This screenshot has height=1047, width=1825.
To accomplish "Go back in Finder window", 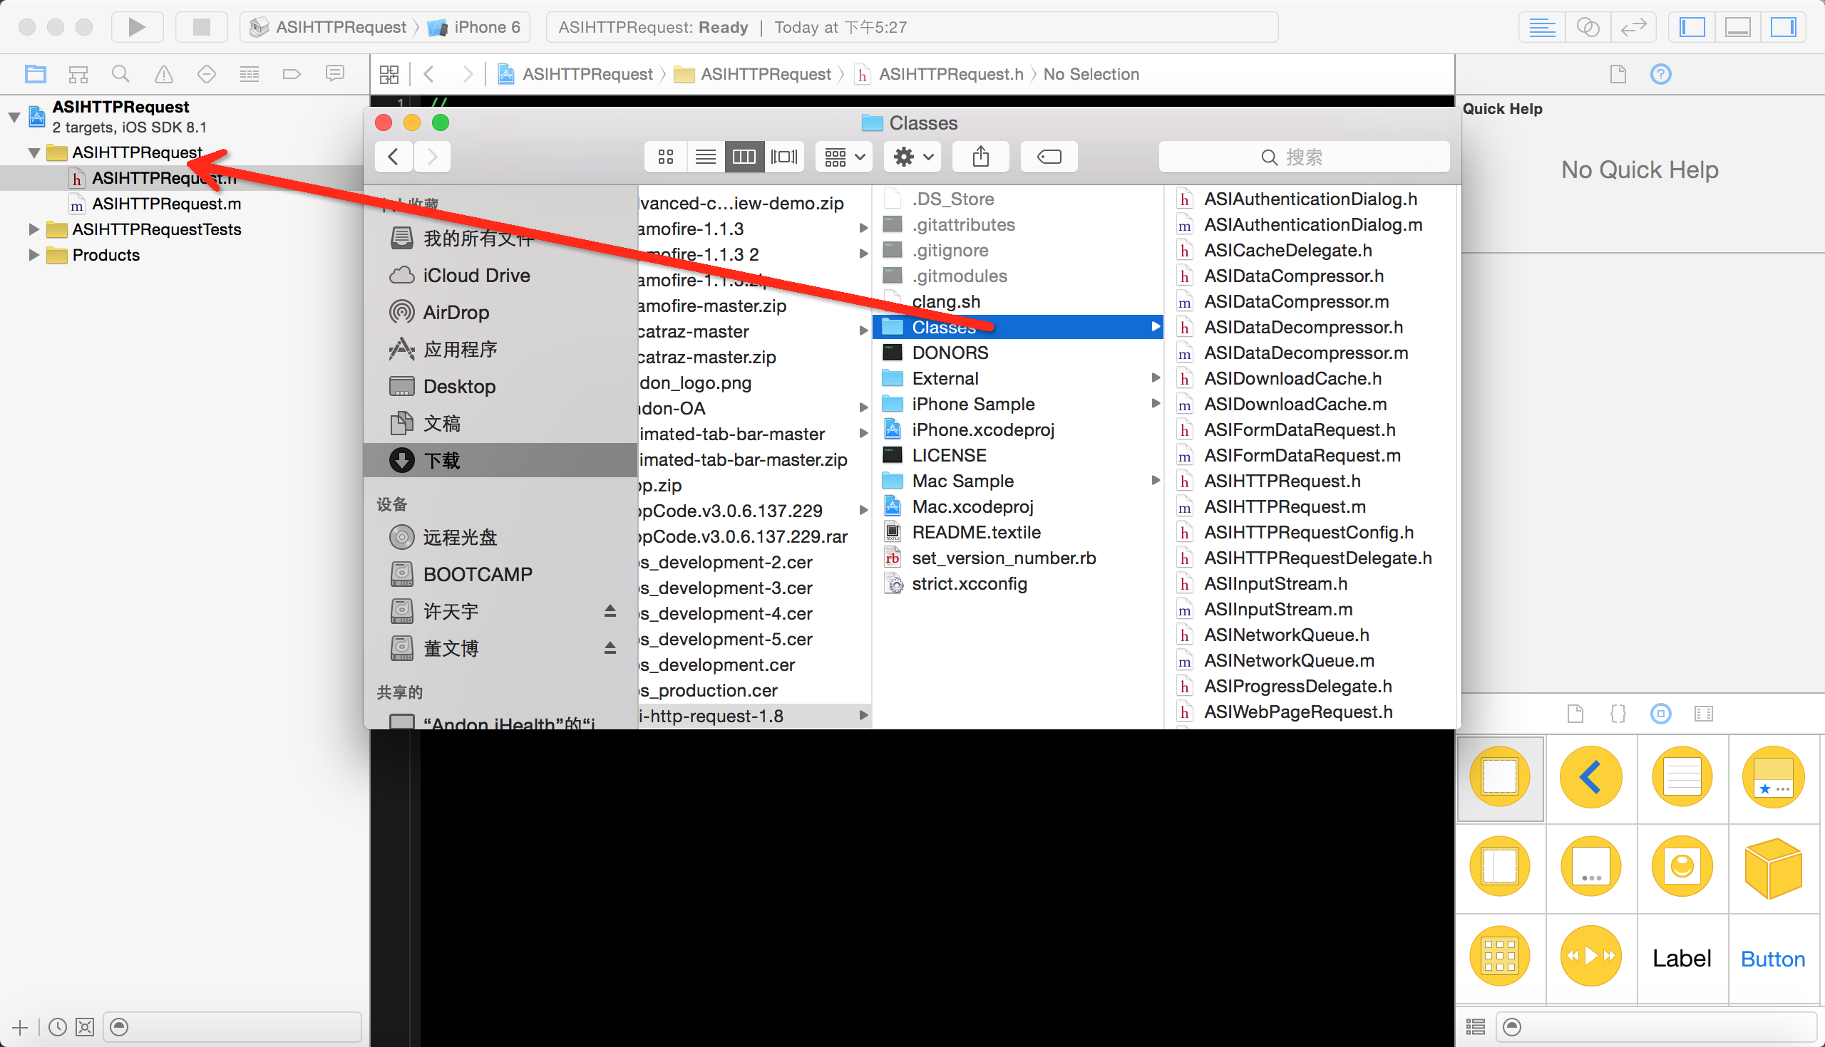I will [x=394, y=157].
